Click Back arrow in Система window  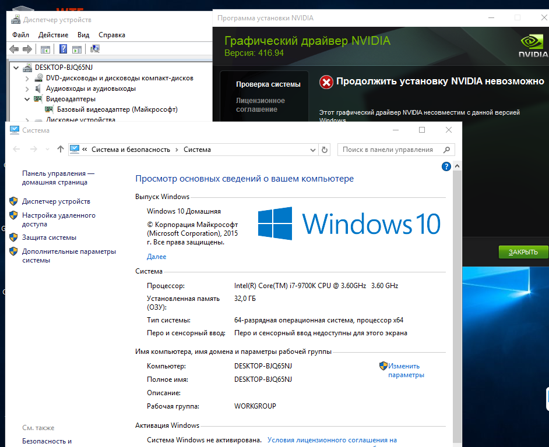16,150
